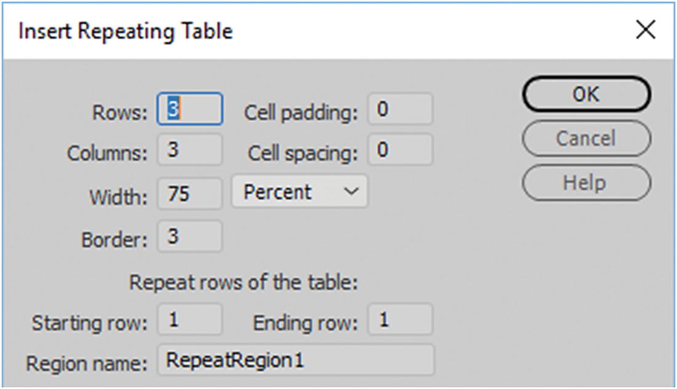677x389 pixels.
Task: Click the "Rows:" label text
Action: 120,112
